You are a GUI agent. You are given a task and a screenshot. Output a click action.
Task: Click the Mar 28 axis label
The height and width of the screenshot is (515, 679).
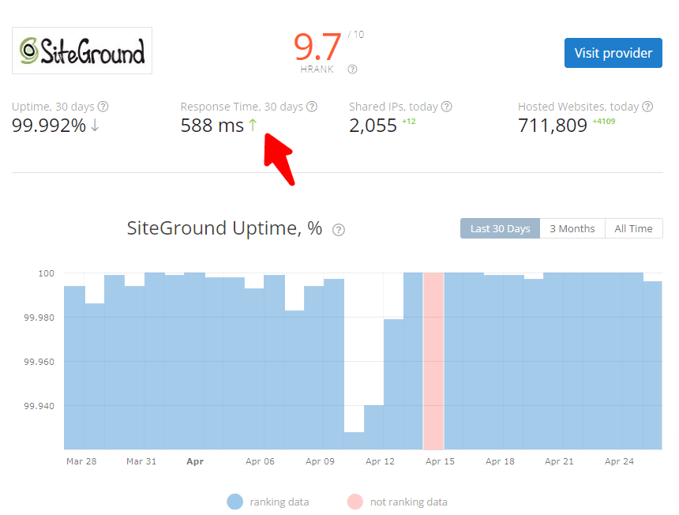81,461
